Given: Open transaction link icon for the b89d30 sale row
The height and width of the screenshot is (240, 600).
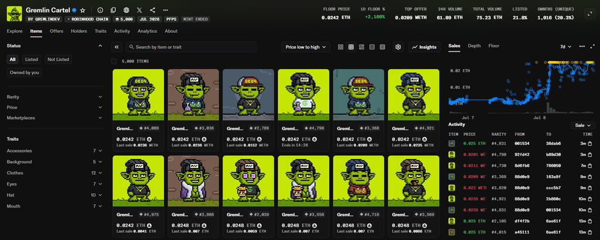Looking at the screenshot, I should pos(589,155).
